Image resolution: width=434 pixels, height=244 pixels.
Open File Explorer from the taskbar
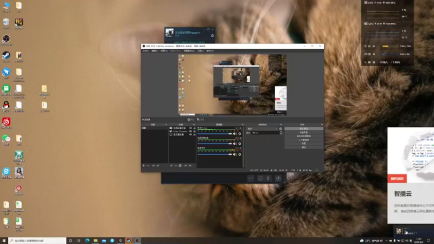pos(95,241)
